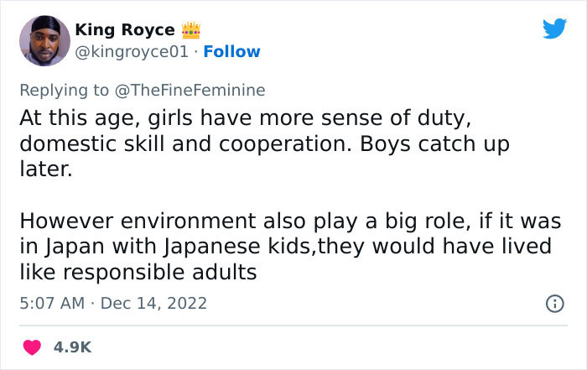Click the King Royce display name
The image size is (587, 370).
125,30
